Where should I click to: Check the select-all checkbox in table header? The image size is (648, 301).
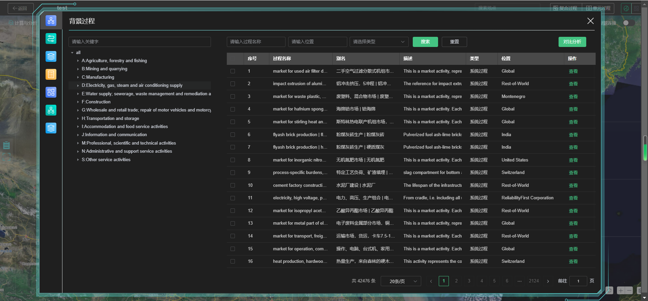tap(233, 59)
